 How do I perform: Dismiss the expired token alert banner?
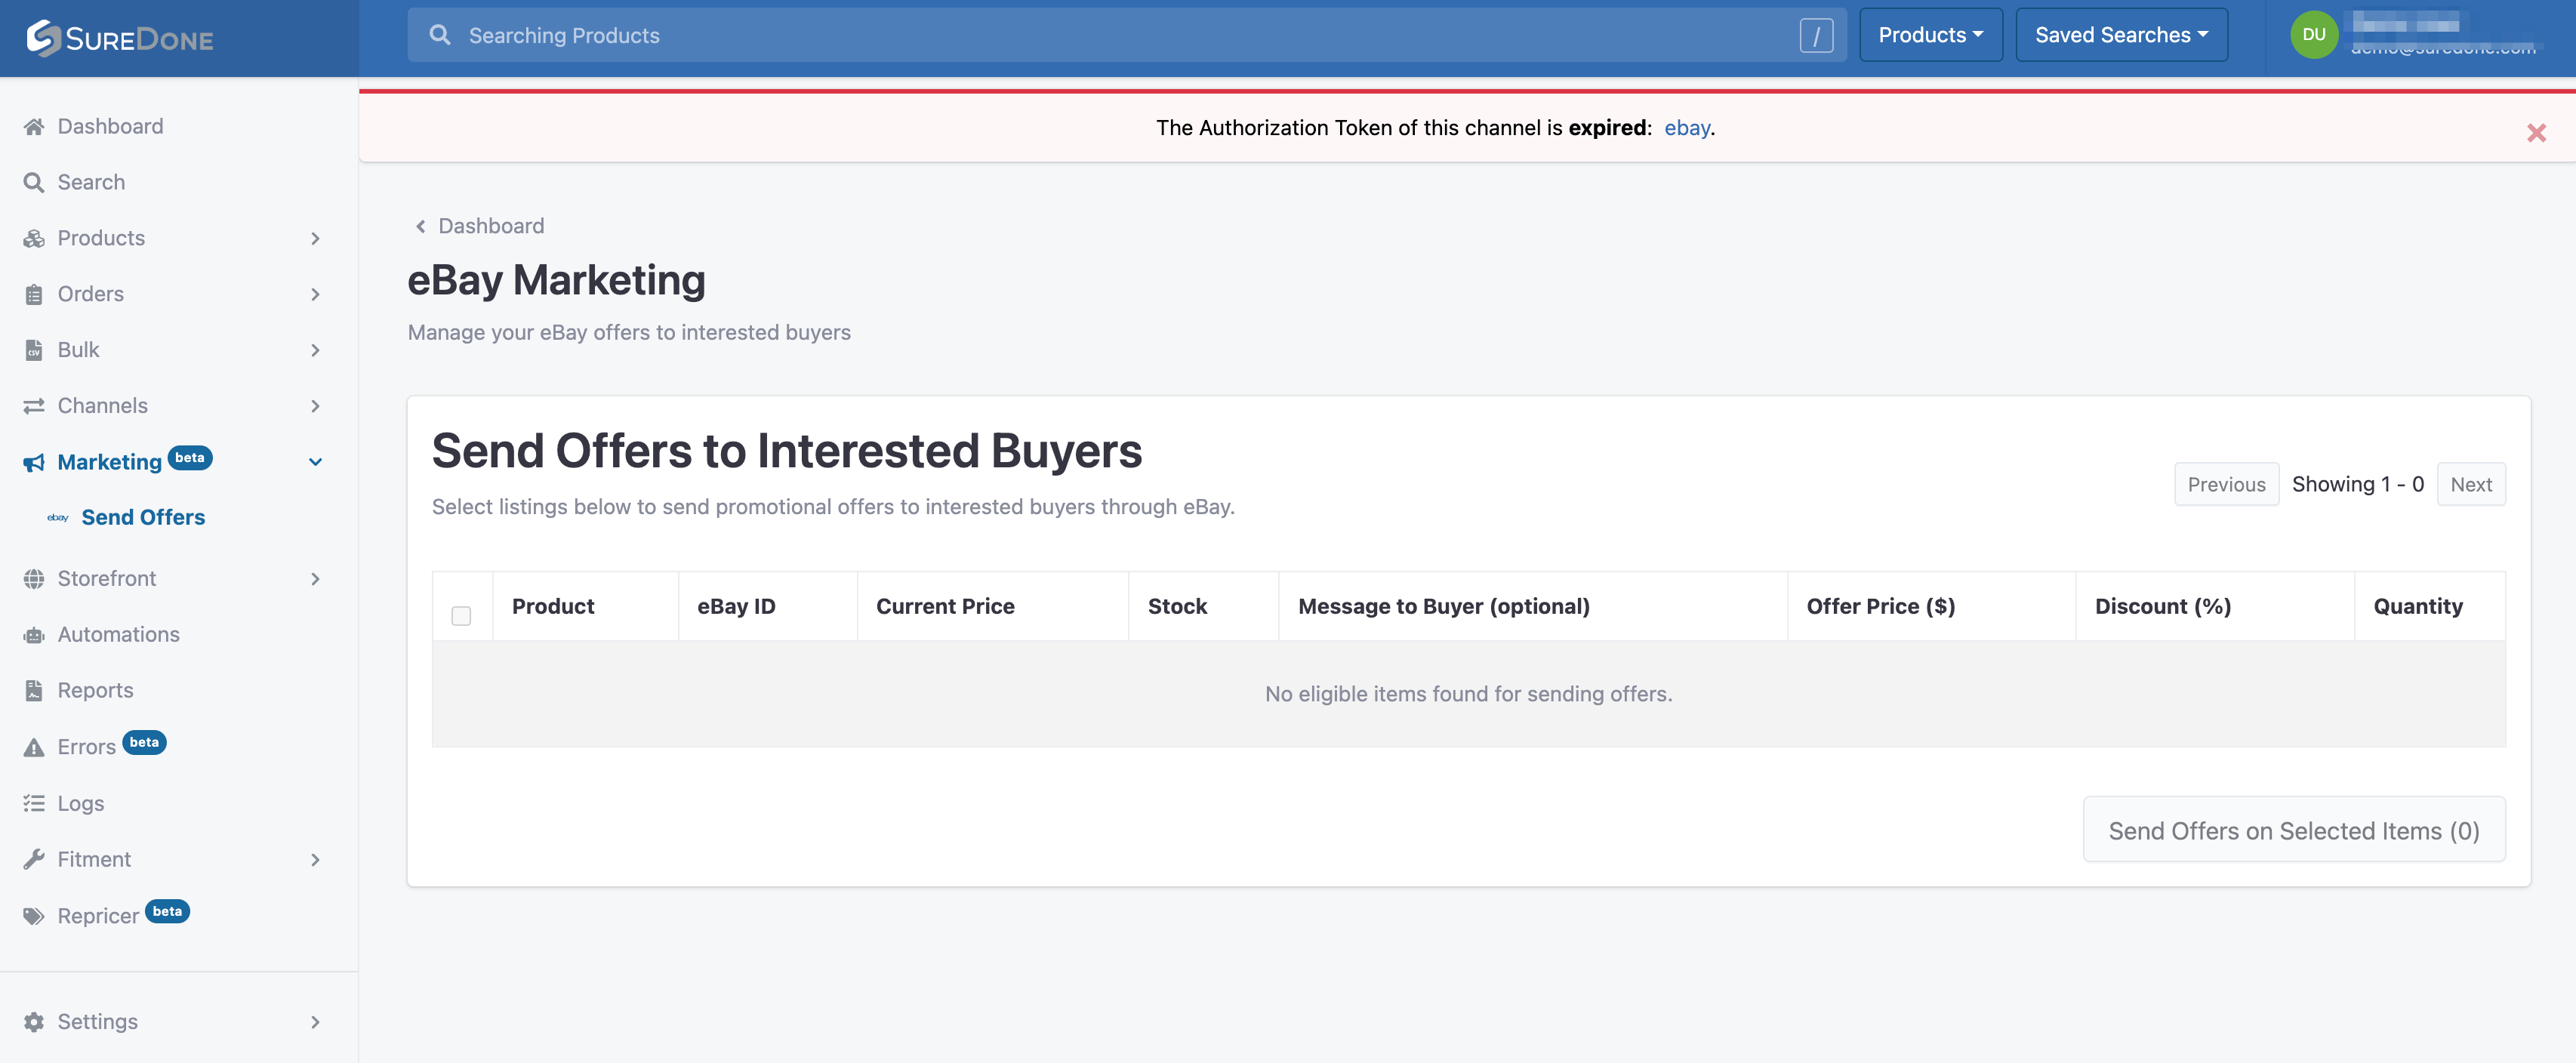[2536, 132]
